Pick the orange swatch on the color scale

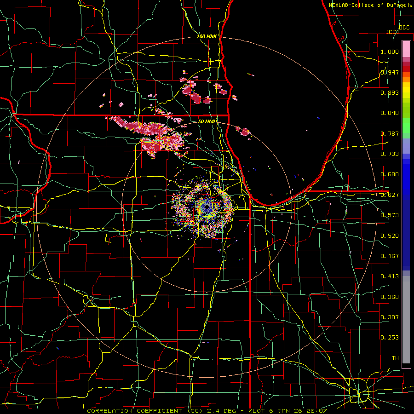(x=406, y=80)
